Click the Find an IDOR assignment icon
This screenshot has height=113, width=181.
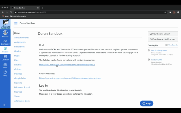tap(149, 60)
